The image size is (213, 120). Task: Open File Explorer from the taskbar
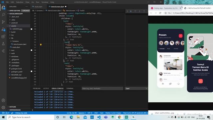[x=78, y=117]
